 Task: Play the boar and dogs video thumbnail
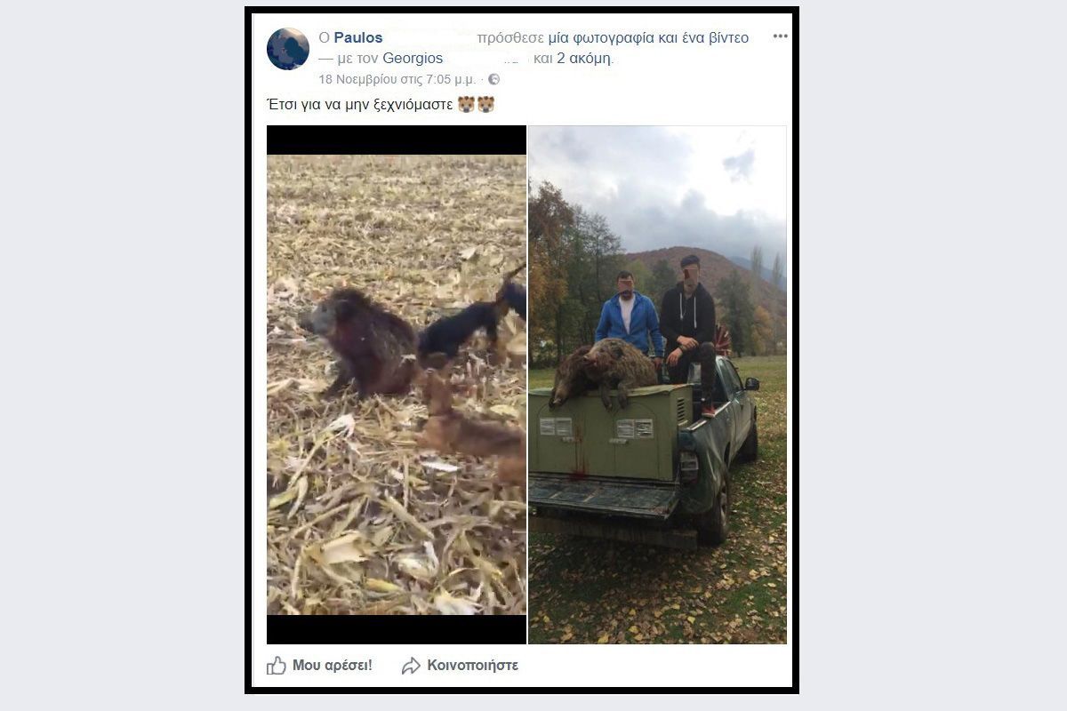[397, 385]
